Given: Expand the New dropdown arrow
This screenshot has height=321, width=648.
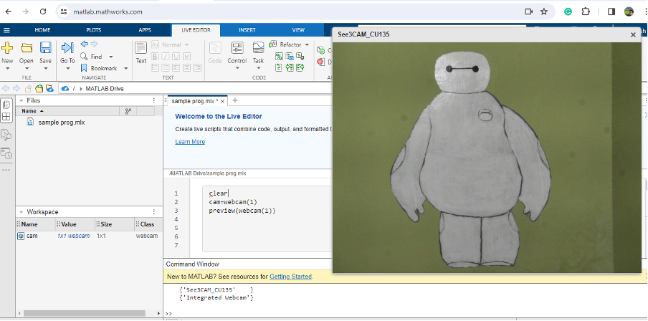Looking at the screenshot, I should pyautogui.click(x=7, y=69).
